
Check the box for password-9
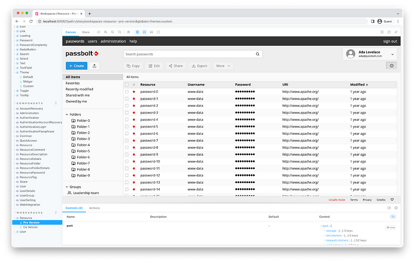[127, 155]
